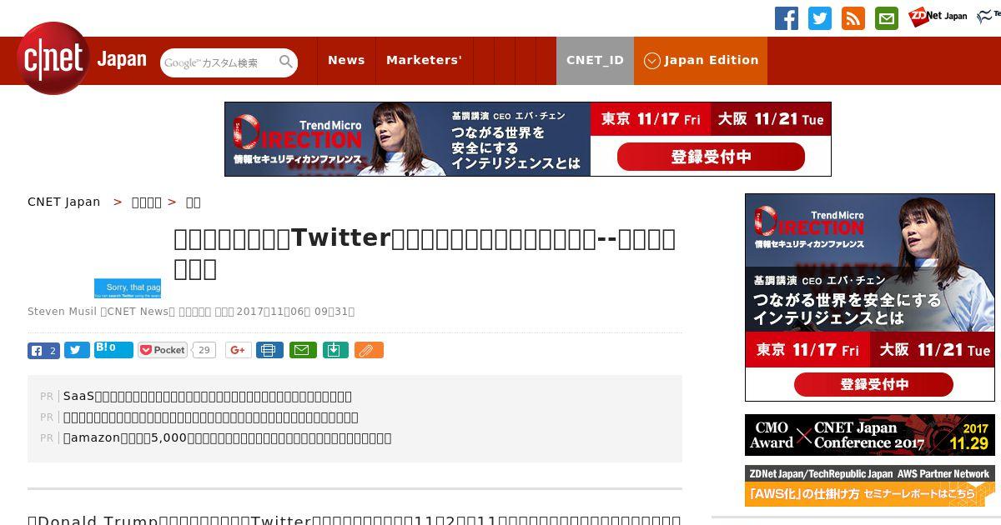Click the search magnifier icon
This screenshot has width=1001, height=525.
coord(286,62)
